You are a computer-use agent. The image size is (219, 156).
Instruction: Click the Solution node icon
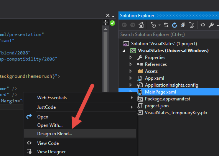(x=126, y=44)
